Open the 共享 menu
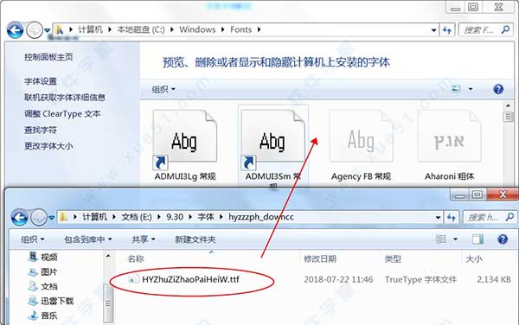 [x=144, y=239]
